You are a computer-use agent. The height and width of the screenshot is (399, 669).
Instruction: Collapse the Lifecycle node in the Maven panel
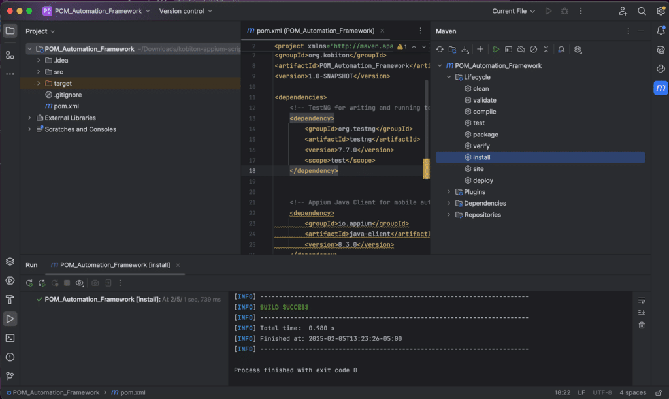448,77
